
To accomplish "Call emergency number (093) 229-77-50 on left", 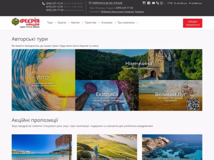I will [x=55, y=10].
